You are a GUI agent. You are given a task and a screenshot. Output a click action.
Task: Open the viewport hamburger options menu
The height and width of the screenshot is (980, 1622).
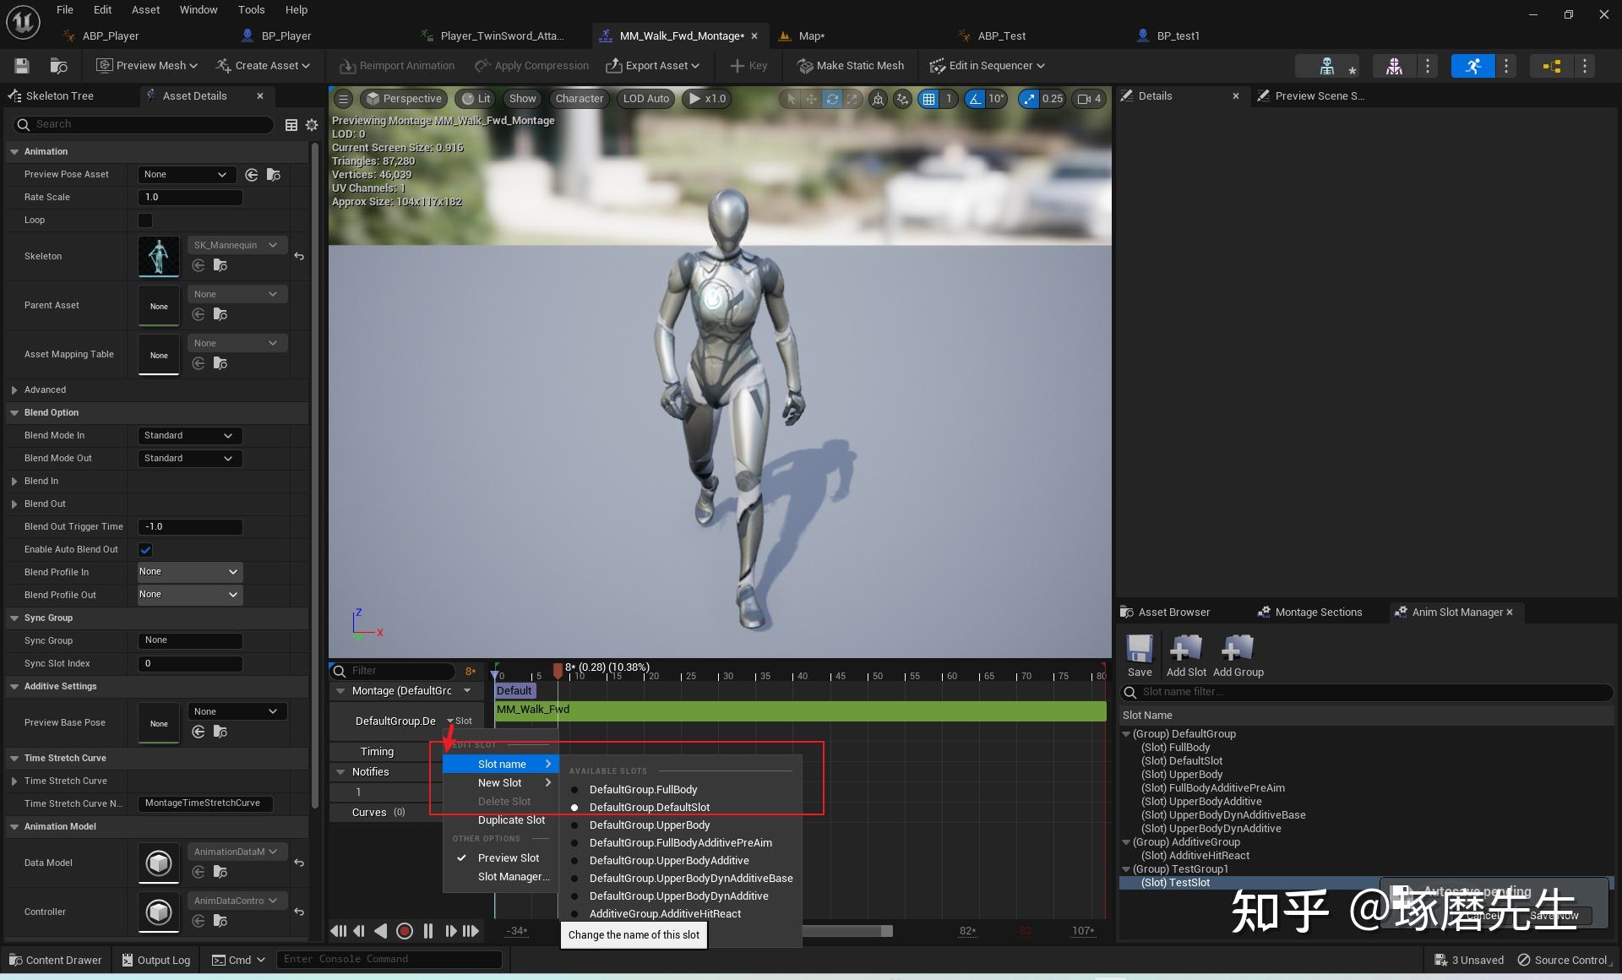coord(343,98)
